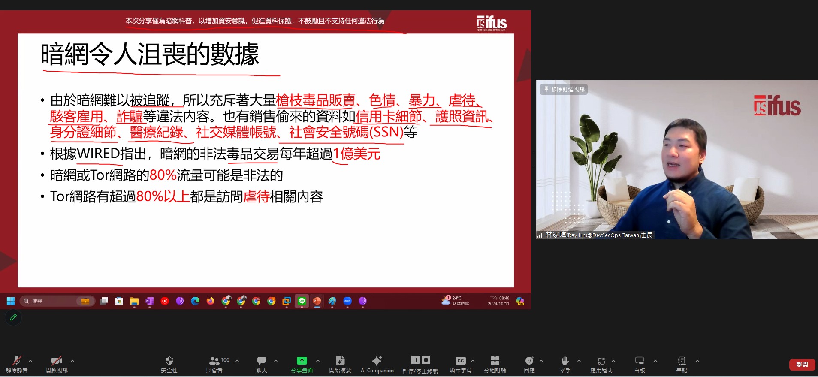Click the Windows Start button in shared taskbar
The image size is (818, 377).
(x=11, y=301)
